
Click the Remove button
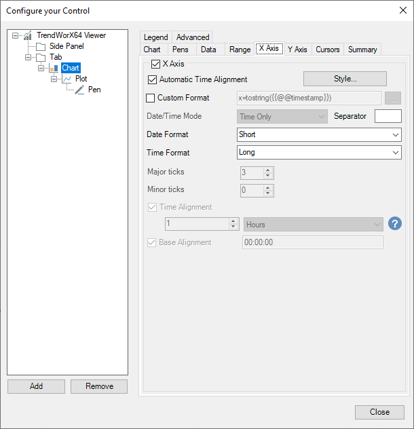(99, 386)
